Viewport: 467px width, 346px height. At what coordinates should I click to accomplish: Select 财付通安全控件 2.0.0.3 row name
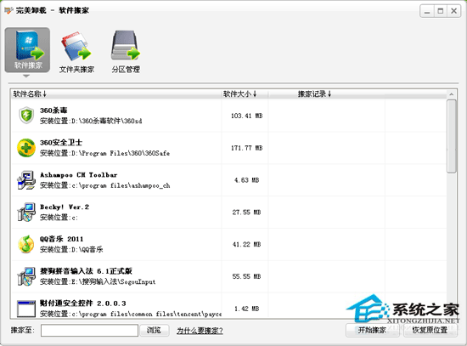point(83,303)
